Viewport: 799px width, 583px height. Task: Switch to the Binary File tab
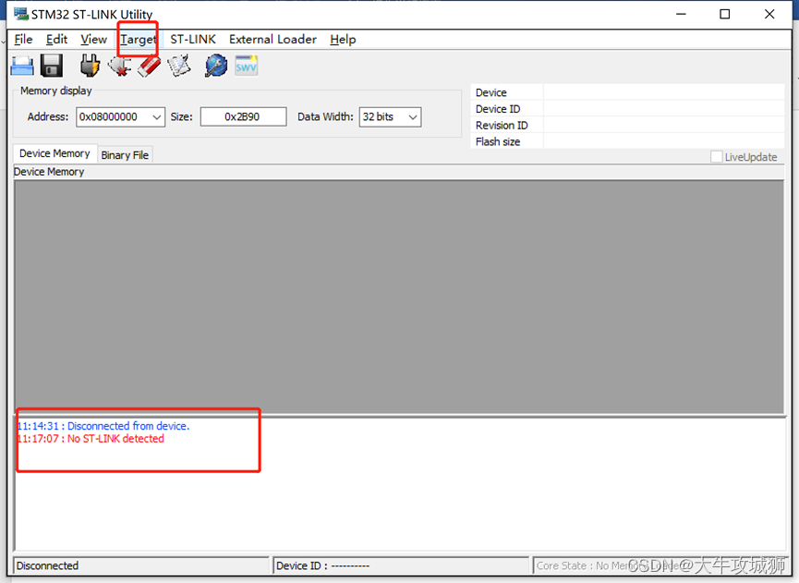125,155
